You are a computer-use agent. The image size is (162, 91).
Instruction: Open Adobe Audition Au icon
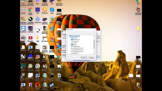coord(23,67)
